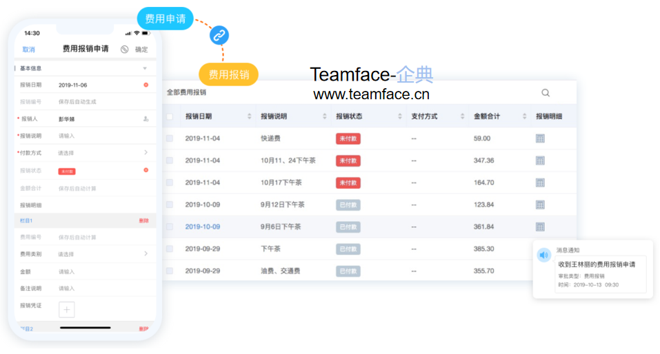The image size is (660, 354).
Task: Open the 付款方式 selector chevron
Action: [146, 153]
